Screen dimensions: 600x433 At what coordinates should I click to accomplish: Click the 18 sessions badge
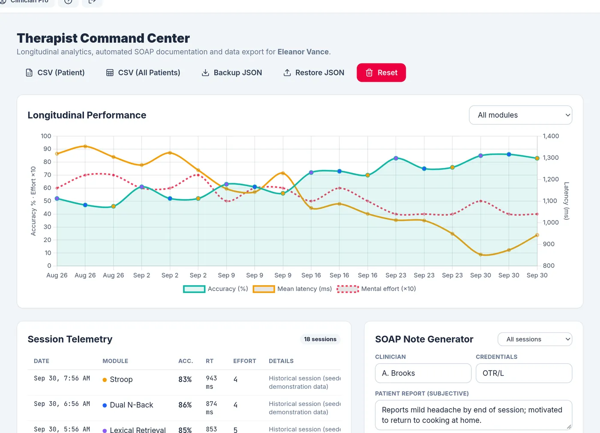[320, 339]
